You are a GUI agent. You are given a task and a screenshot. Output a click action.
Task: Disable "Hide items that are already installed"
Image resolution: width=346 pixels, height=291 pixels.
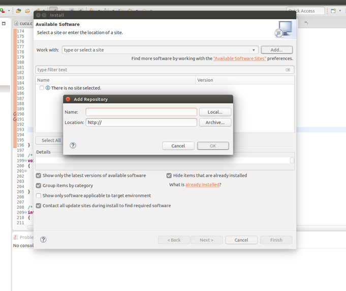tap(169, 176)
